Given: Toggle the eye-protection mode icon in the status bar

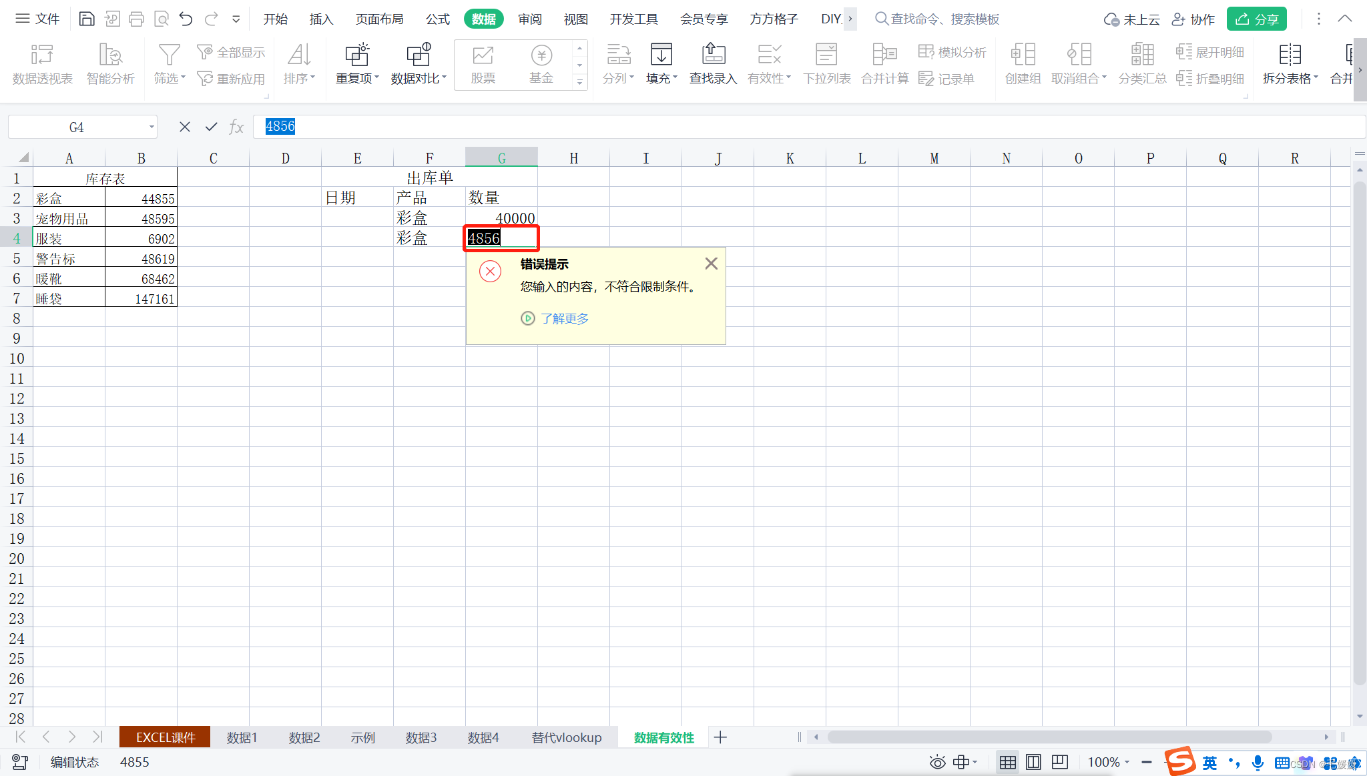Looking at the screenshot, I should [x=937, y=762].
